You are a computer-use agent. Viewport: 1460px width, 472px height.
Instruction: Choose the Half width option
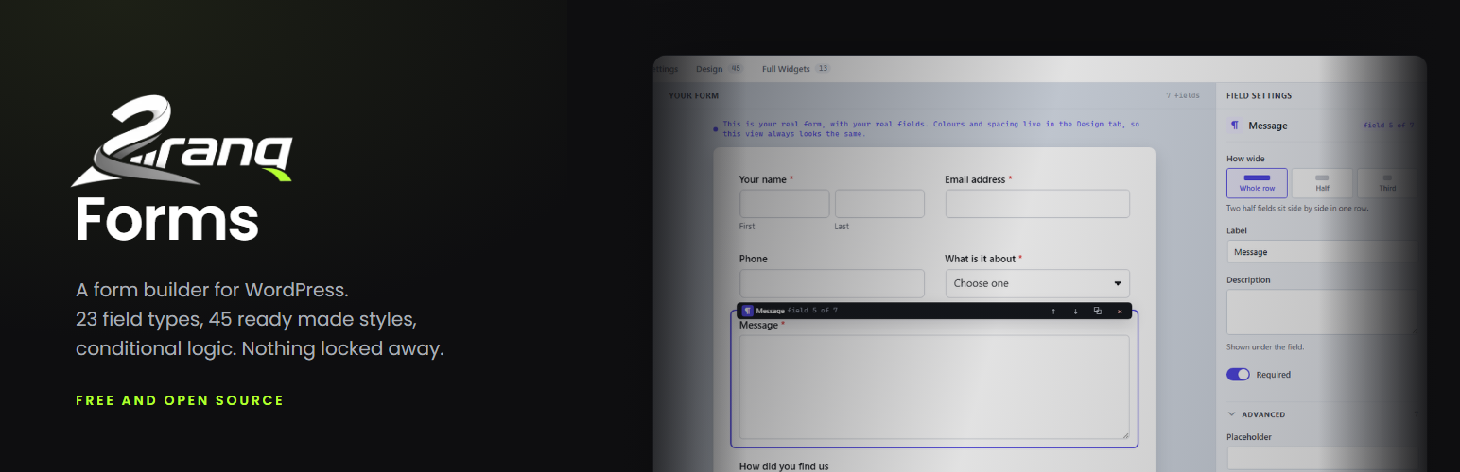point(1322,183)
